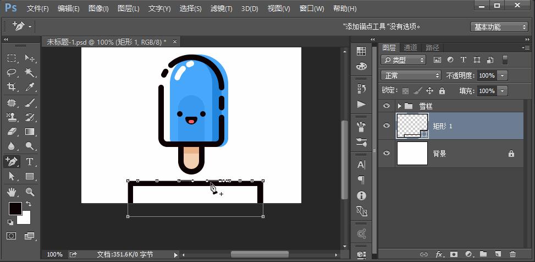Choose the Horizontal Type tool
Viewport: 535px width, 262px height.
30,161
